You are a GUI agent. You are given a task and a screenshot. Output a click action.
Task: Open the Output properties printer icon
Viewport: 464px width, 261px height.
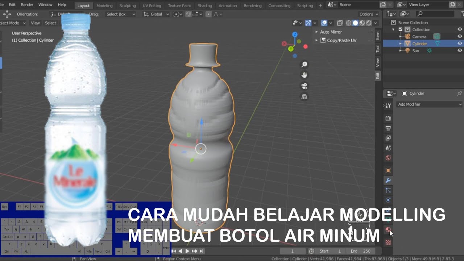tap(388, 128)
